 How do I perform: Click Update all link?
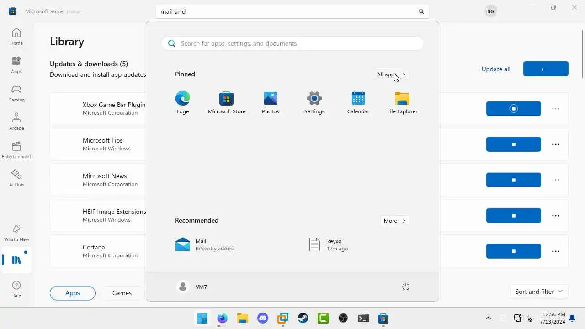[496, 69]
